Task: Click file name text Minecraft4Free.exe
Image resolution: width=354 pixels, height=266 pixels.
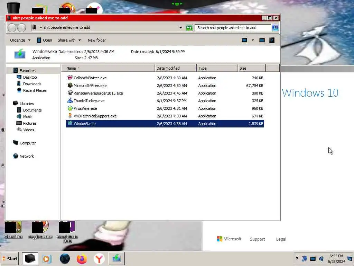Action: point(90,86)
